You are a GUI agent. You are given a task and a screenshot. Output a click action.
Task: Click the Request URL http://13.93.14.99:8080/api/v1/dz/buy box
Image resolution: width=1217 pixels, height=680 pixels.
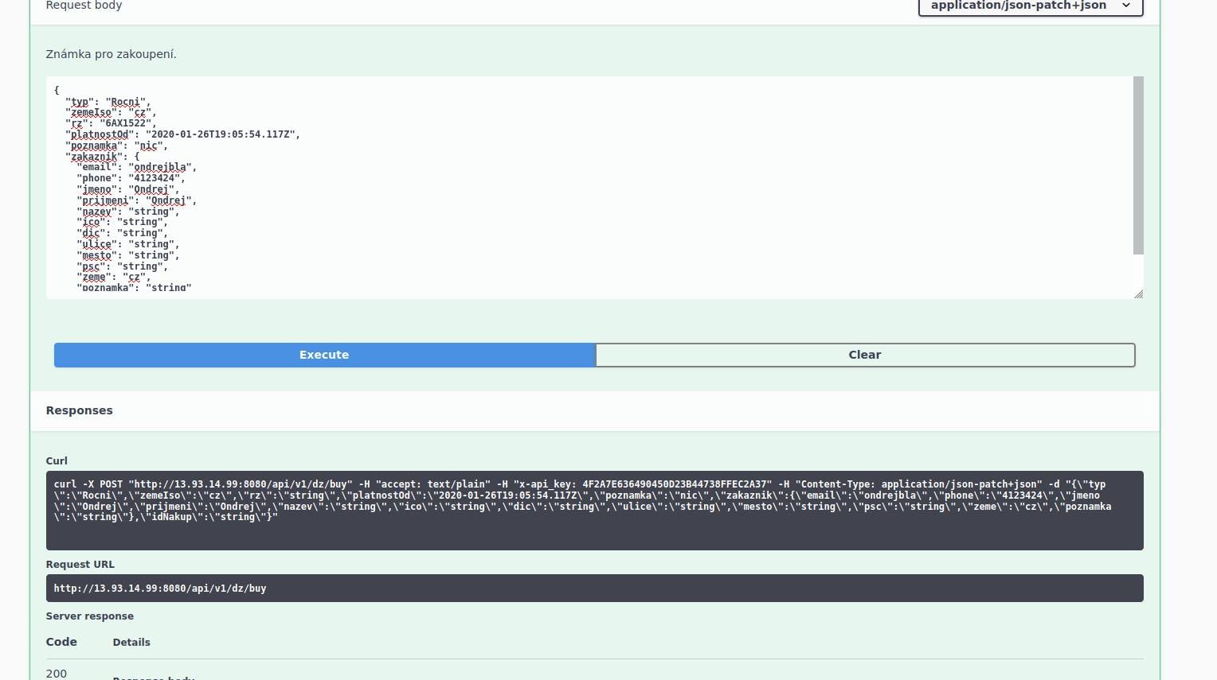pyautogui.click(x=594, y=589)
